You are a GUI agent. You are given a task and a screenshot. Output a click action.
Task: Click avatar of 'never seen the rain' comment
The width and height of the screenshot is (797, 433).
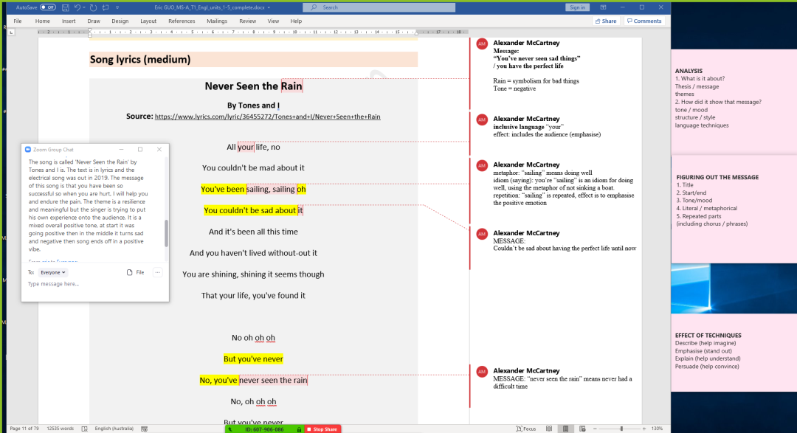point(482,372)
